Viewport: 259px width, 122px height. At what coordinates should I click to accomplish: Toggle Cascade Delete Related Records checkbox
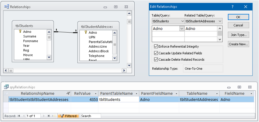coord(156,59)
